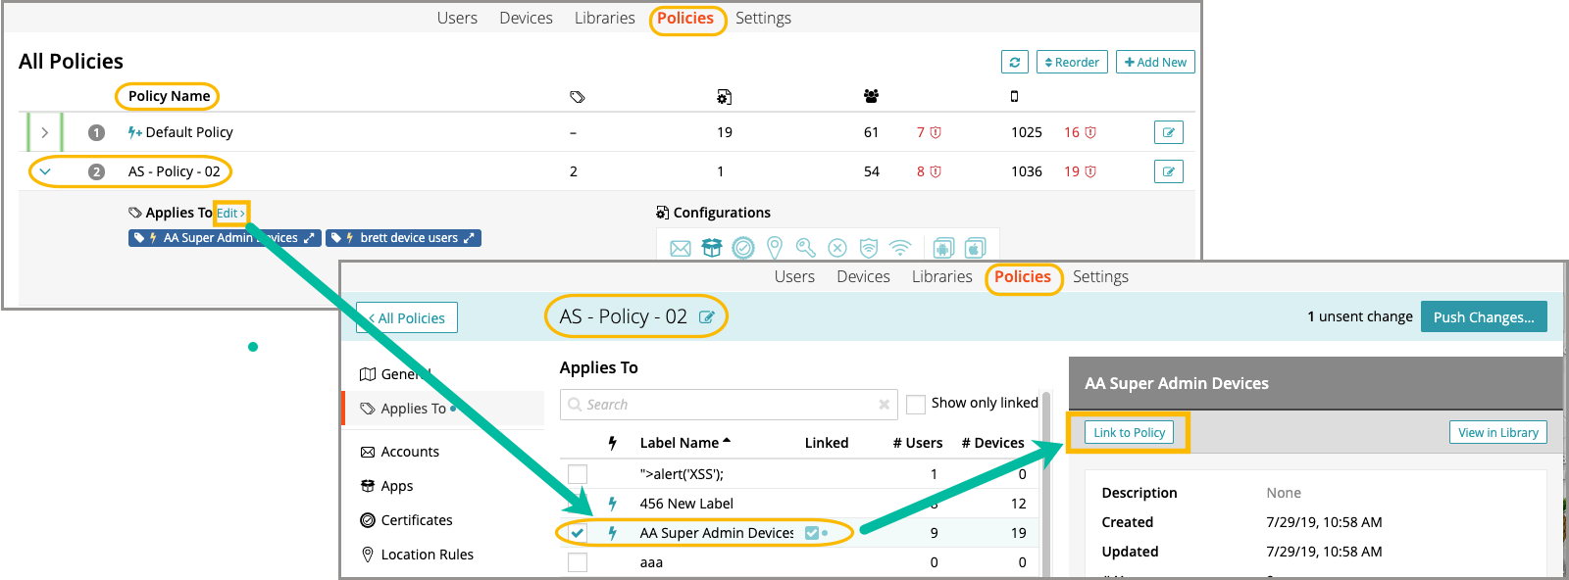Select Certificates in the policy sidebar
This screenshot has height=580, width=1569.
tap(416, 520)
